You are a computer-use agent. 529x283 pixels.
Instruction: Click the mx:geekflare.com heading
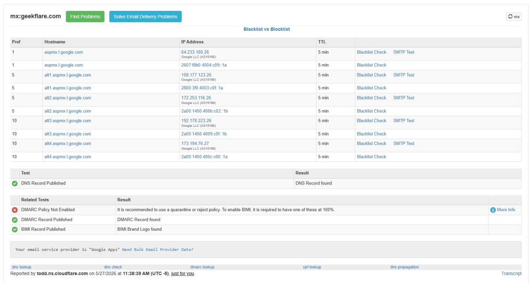point(36,16)
